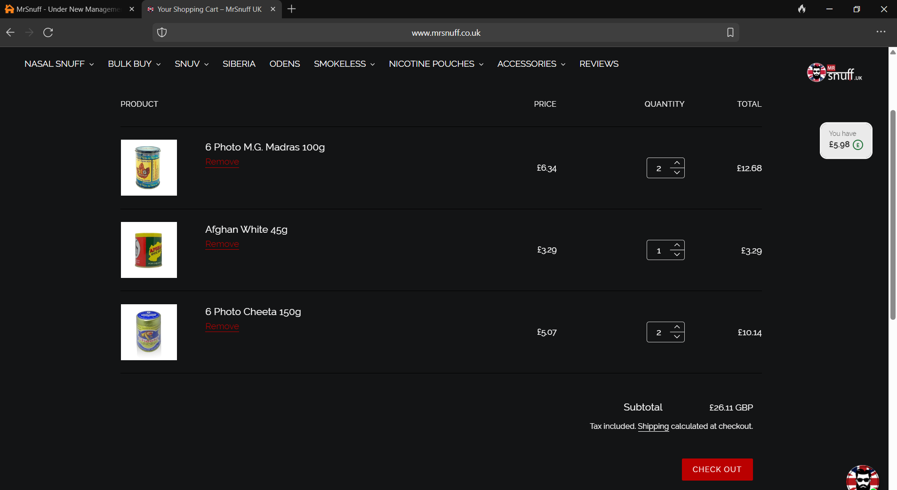Open the chat avatar widget
The width and height of the screenshot is (897, 490).
coord(863,479)
